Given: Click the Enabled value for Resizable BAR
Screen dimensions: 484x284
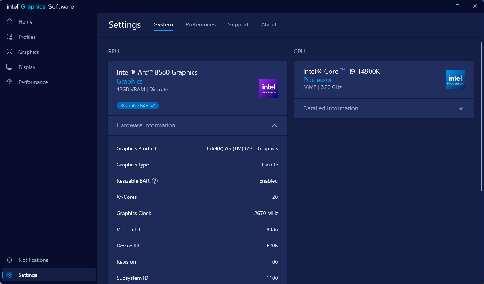Looking at the screenshot, I should tap(269, 181).
